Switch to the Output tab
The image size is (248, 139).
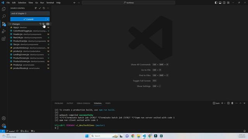pos(70,103)
